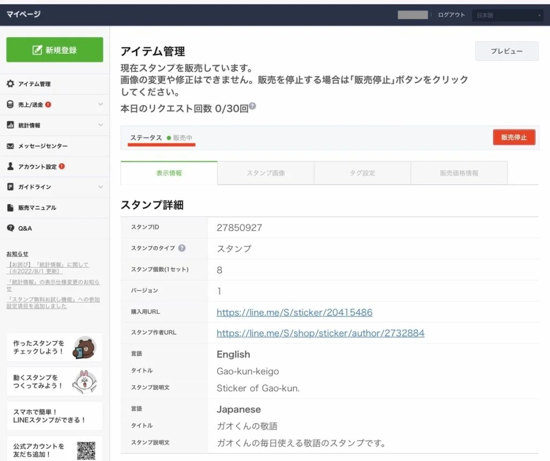Click the QR code in 公式アカウント banner
The height and width of the screenshot is (461, 550).
pyautogui.click(x=86, y=450)
